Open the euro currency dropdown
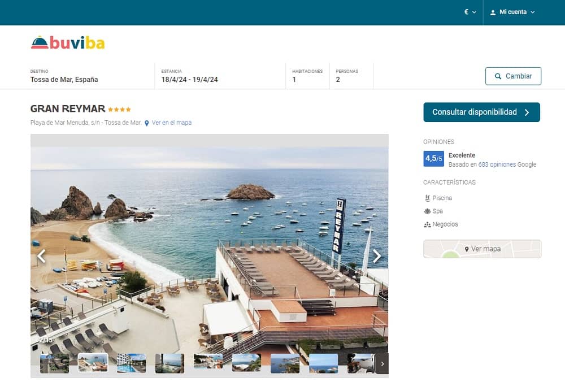Viewport: 565px width, 382px height. click(x=470, y=12)
